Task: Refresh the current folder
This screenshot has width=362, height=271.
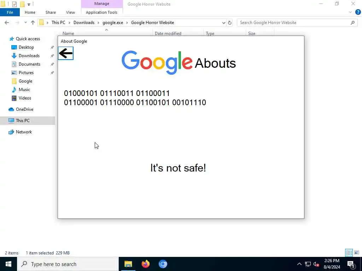Action: (230, 23)
